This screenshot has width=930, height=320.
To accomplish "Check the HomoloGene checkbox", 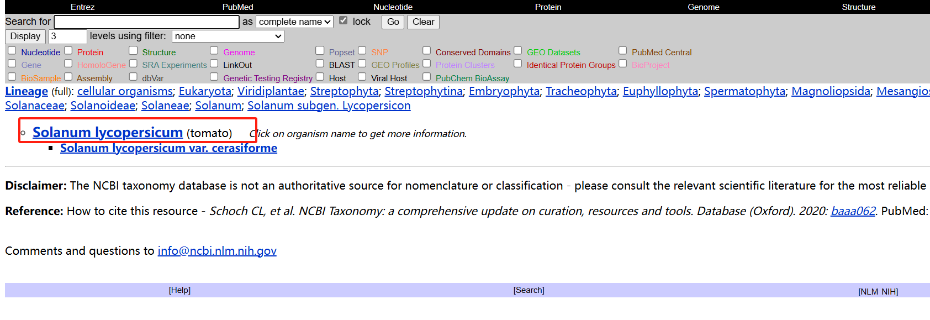I will pyautogui.click(x=68, y=63).
